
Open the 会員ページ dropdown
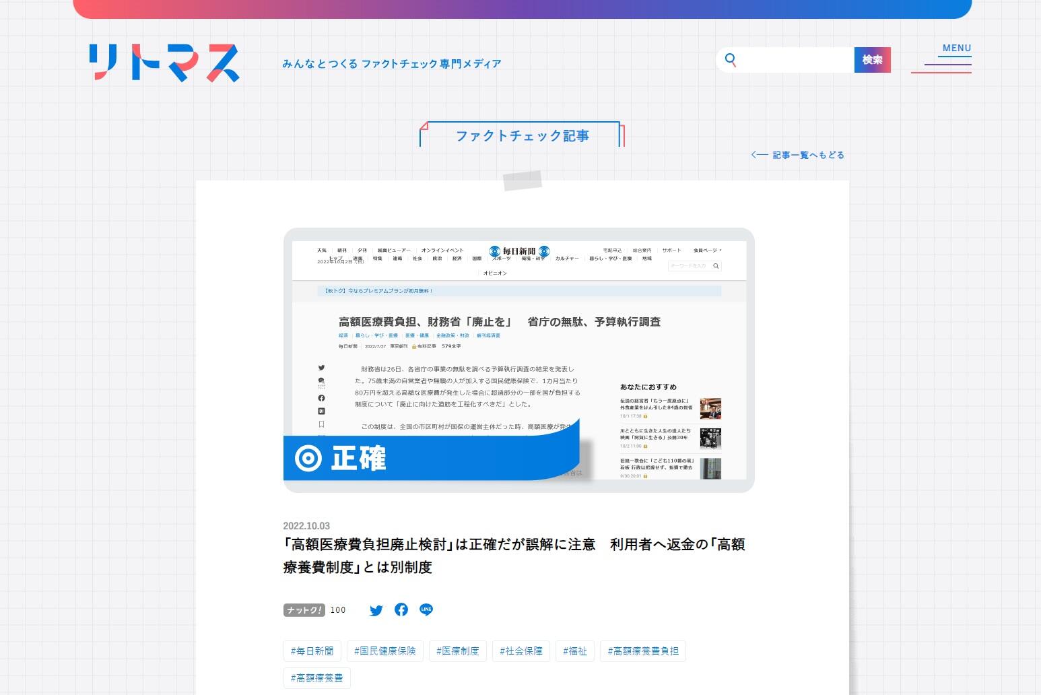coord(706,250)
